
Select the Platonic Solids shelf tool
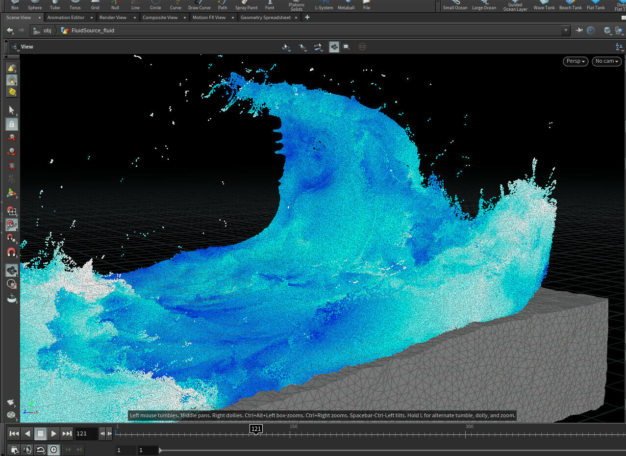[297, 6]
